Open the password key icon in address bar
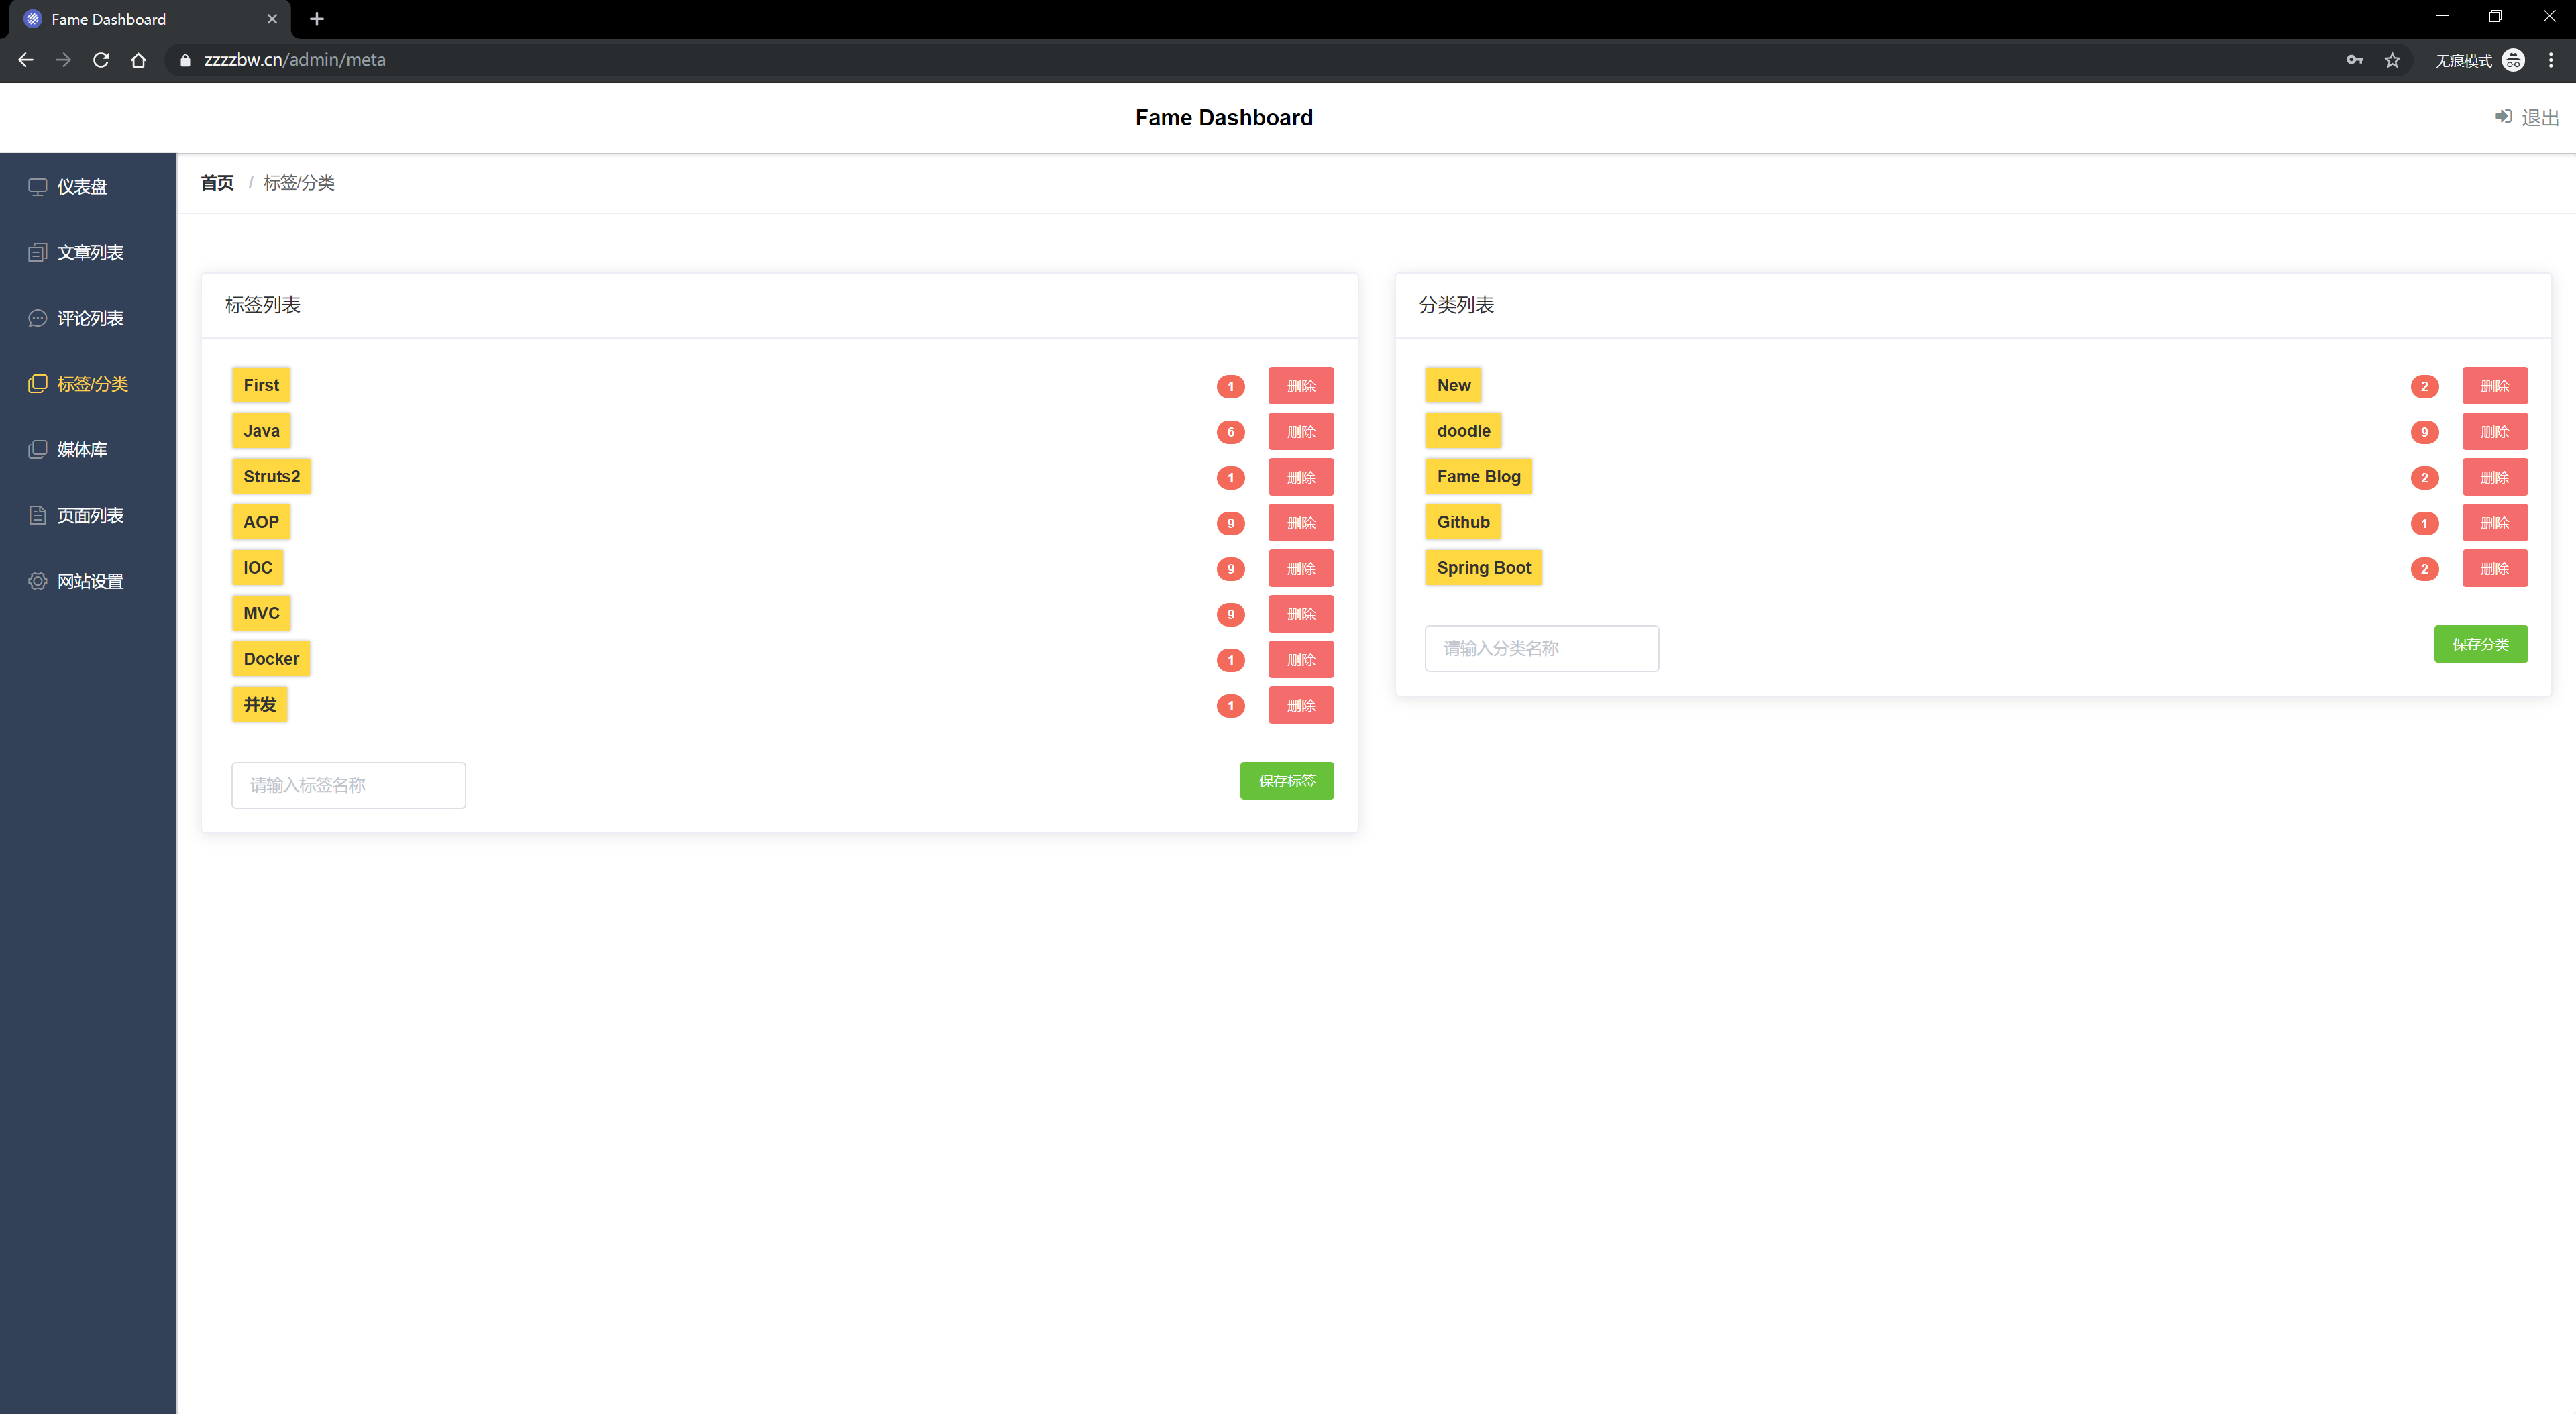Screen dimensions: 2576x1414 (2354, 60)
